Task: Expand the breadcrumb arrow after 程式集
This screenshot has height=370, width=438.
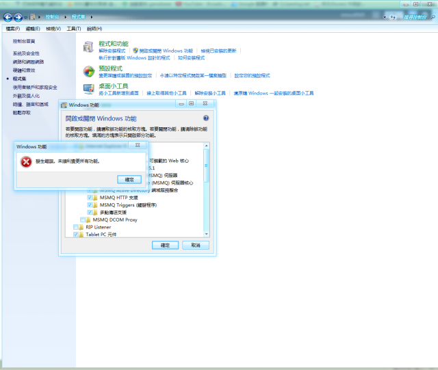Action: (x=91, y=17)
